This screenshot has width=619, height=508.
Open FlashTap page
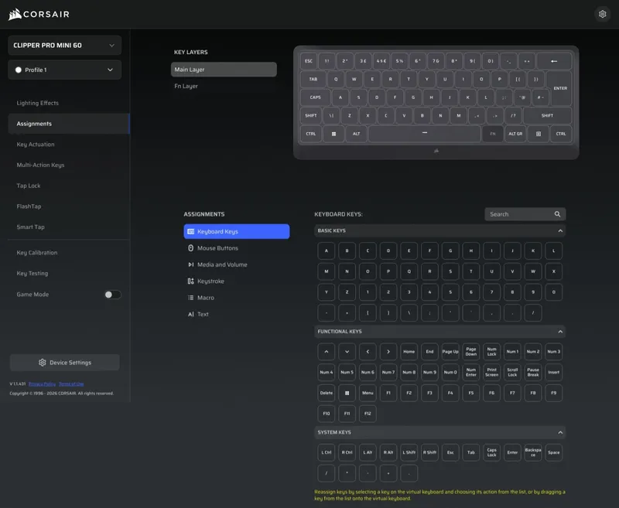pyautogui.click(x=29, y=206)
